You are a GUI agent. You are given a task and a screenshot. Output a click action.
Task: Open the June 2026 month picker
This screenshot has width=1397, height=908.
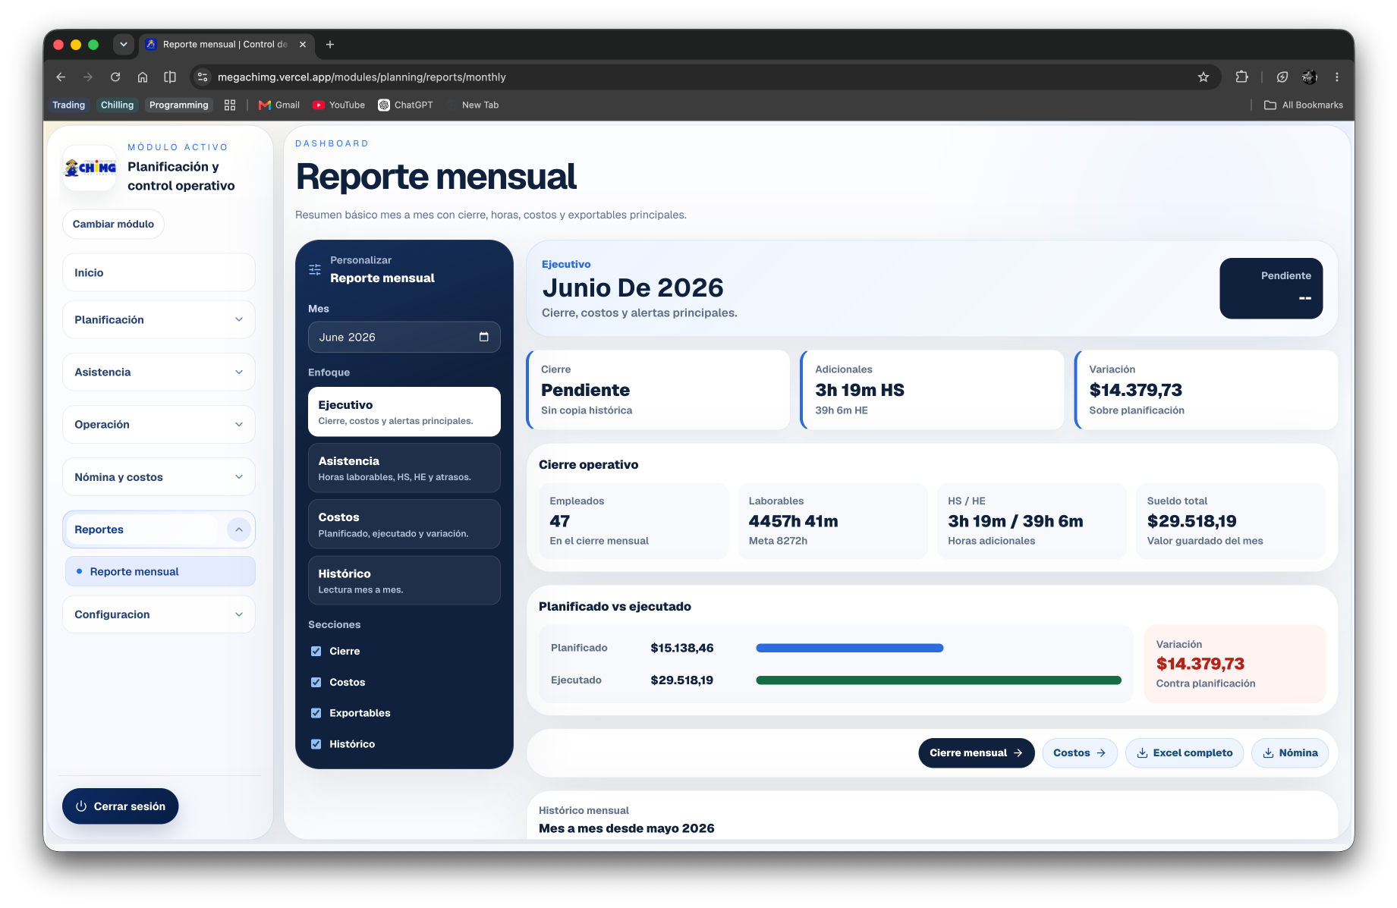pyautogui.click(x=404, y=337)
